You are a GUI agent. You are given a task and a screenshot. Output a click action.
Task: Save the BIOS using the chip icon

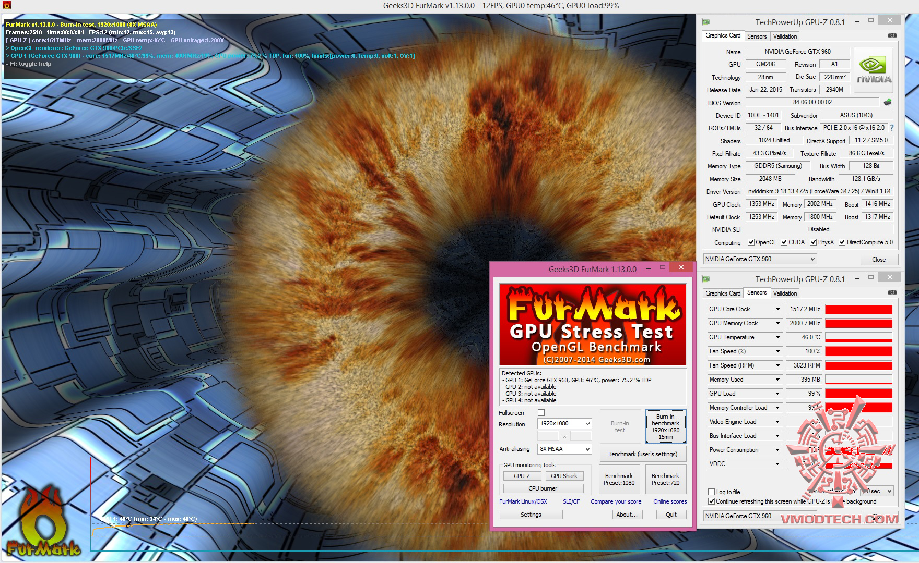pyautogui.click(x=888, y=102)
